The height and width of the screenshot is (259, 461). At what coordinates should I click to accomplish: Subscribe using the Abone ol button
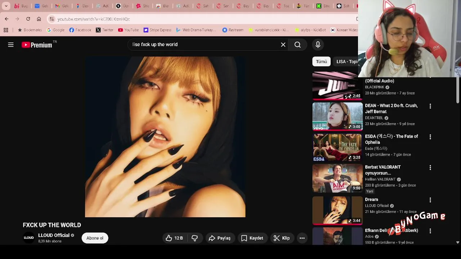[x=95, y=238]
